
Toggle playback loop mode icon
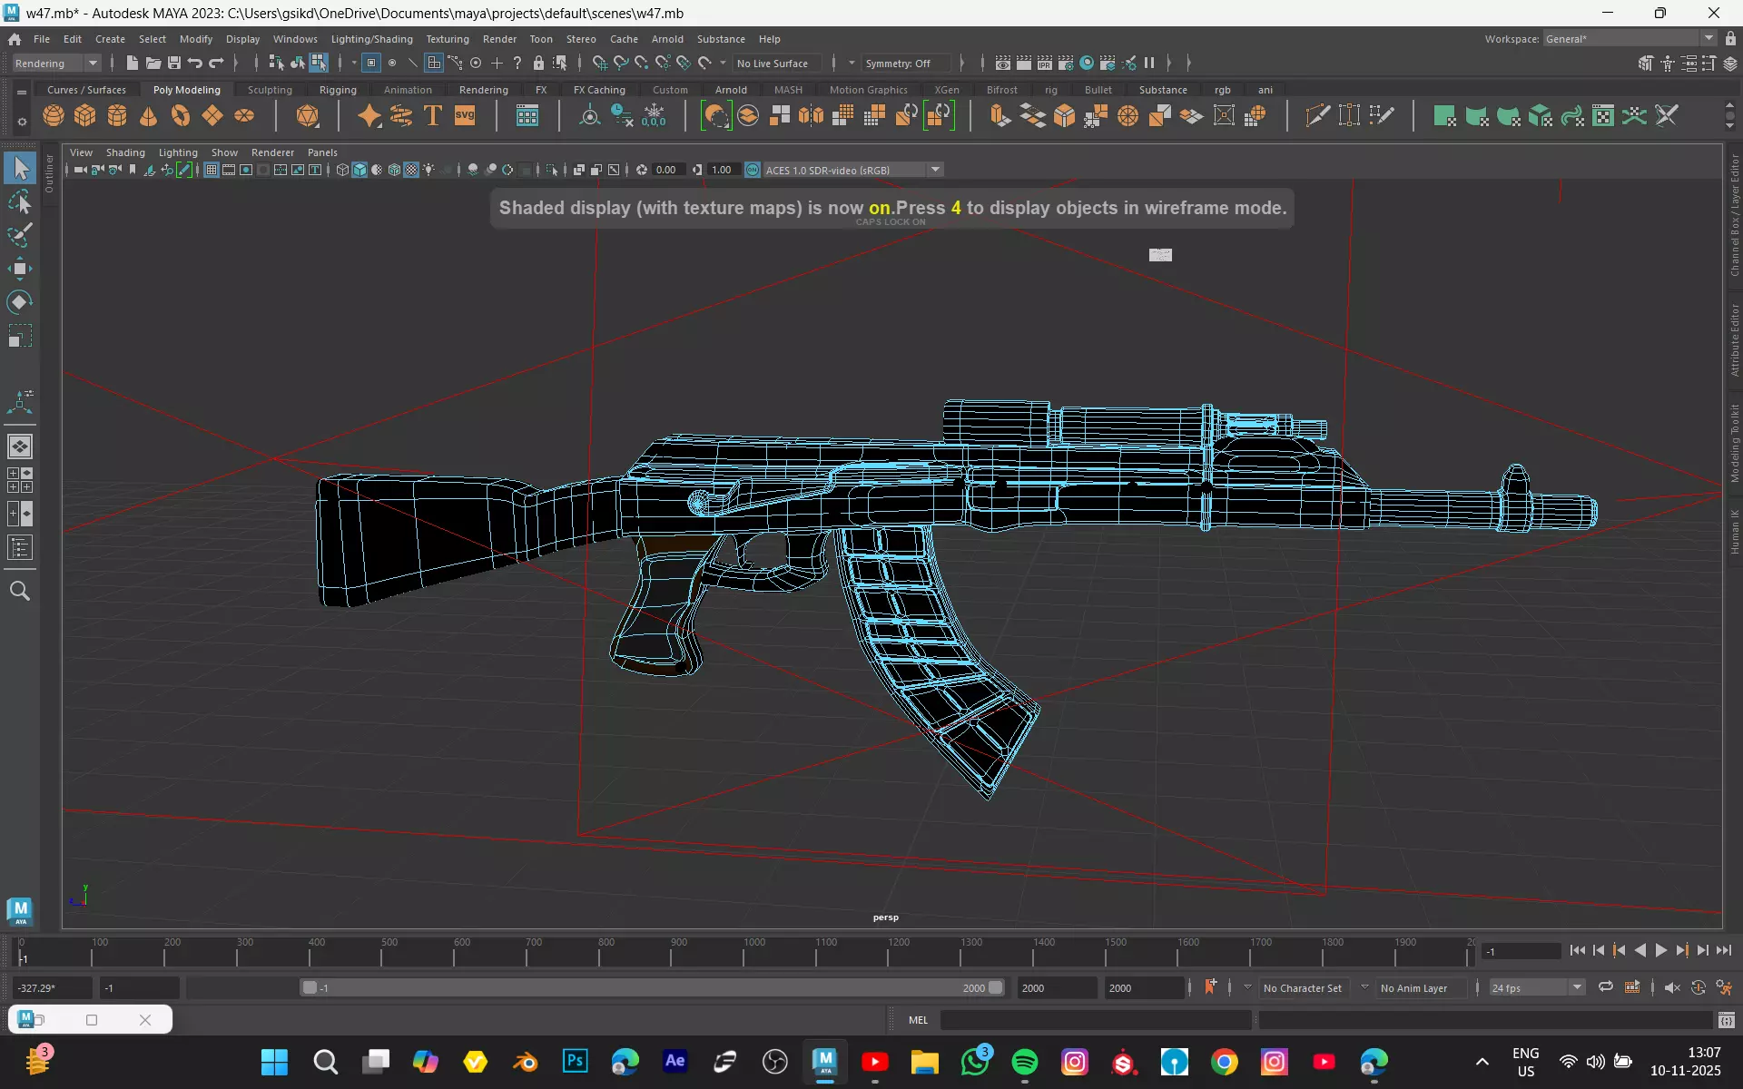point(1606,987)
